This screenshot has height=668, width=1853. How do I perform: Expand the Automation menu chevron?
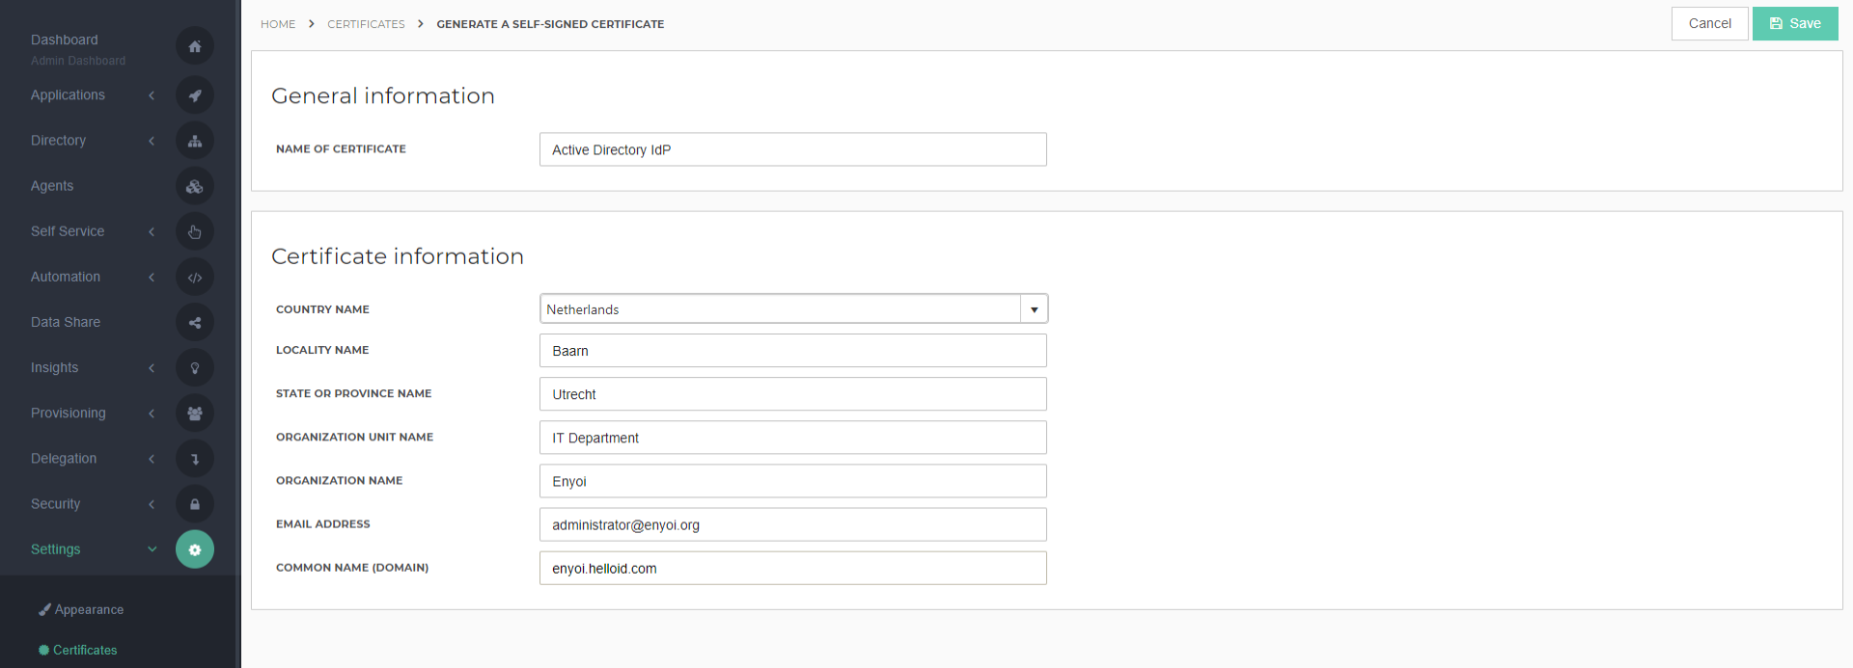152,277
